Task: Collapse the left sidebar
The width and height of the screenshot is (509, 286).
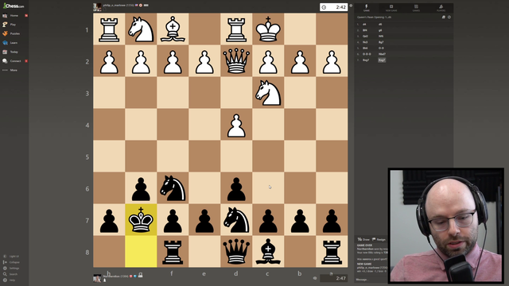Action: coord(11,262)
